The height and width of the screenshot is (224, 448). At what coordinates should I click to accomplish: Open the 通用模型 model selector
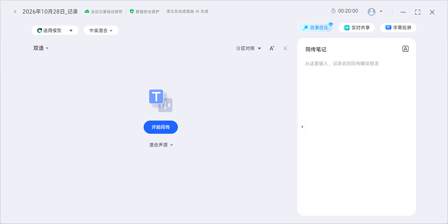(55, 31)
